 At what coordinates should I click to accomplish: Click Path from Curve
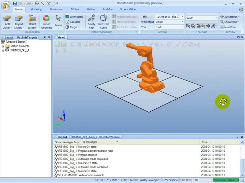click(x=103, y=22)
